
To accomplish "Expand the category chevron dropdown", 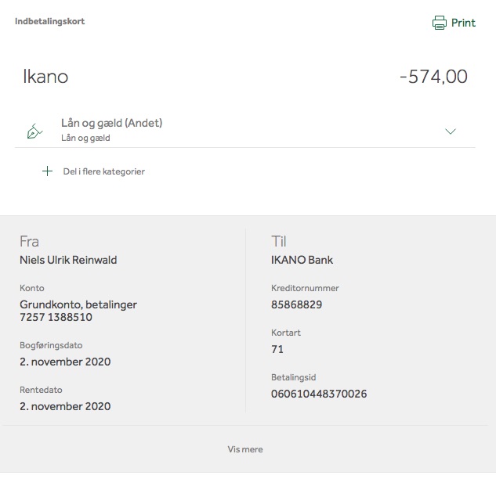I will tap(451, 131).
